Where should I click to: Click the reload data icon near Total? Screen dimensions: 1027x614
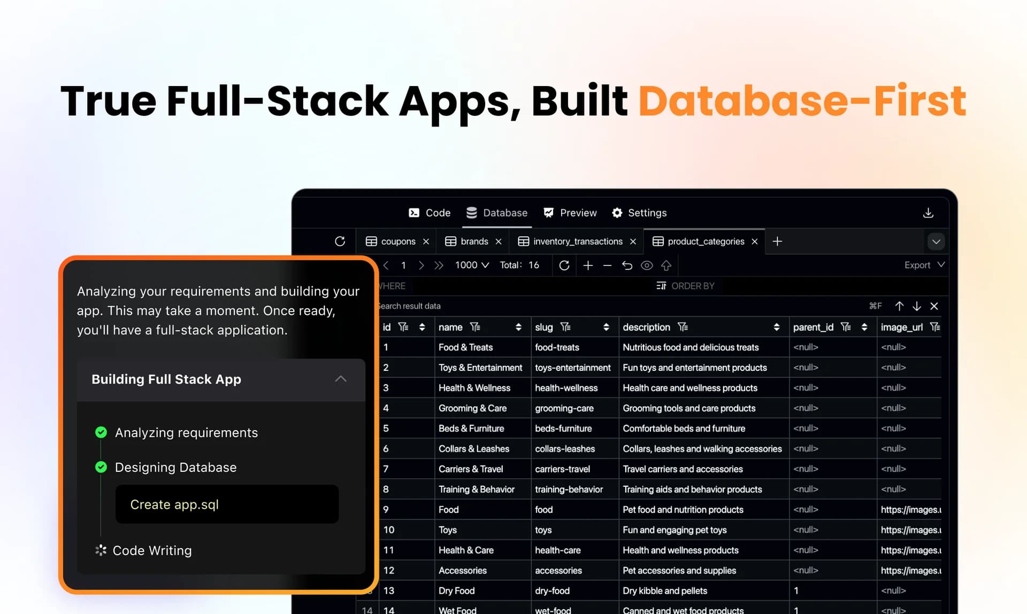(564, 265)
